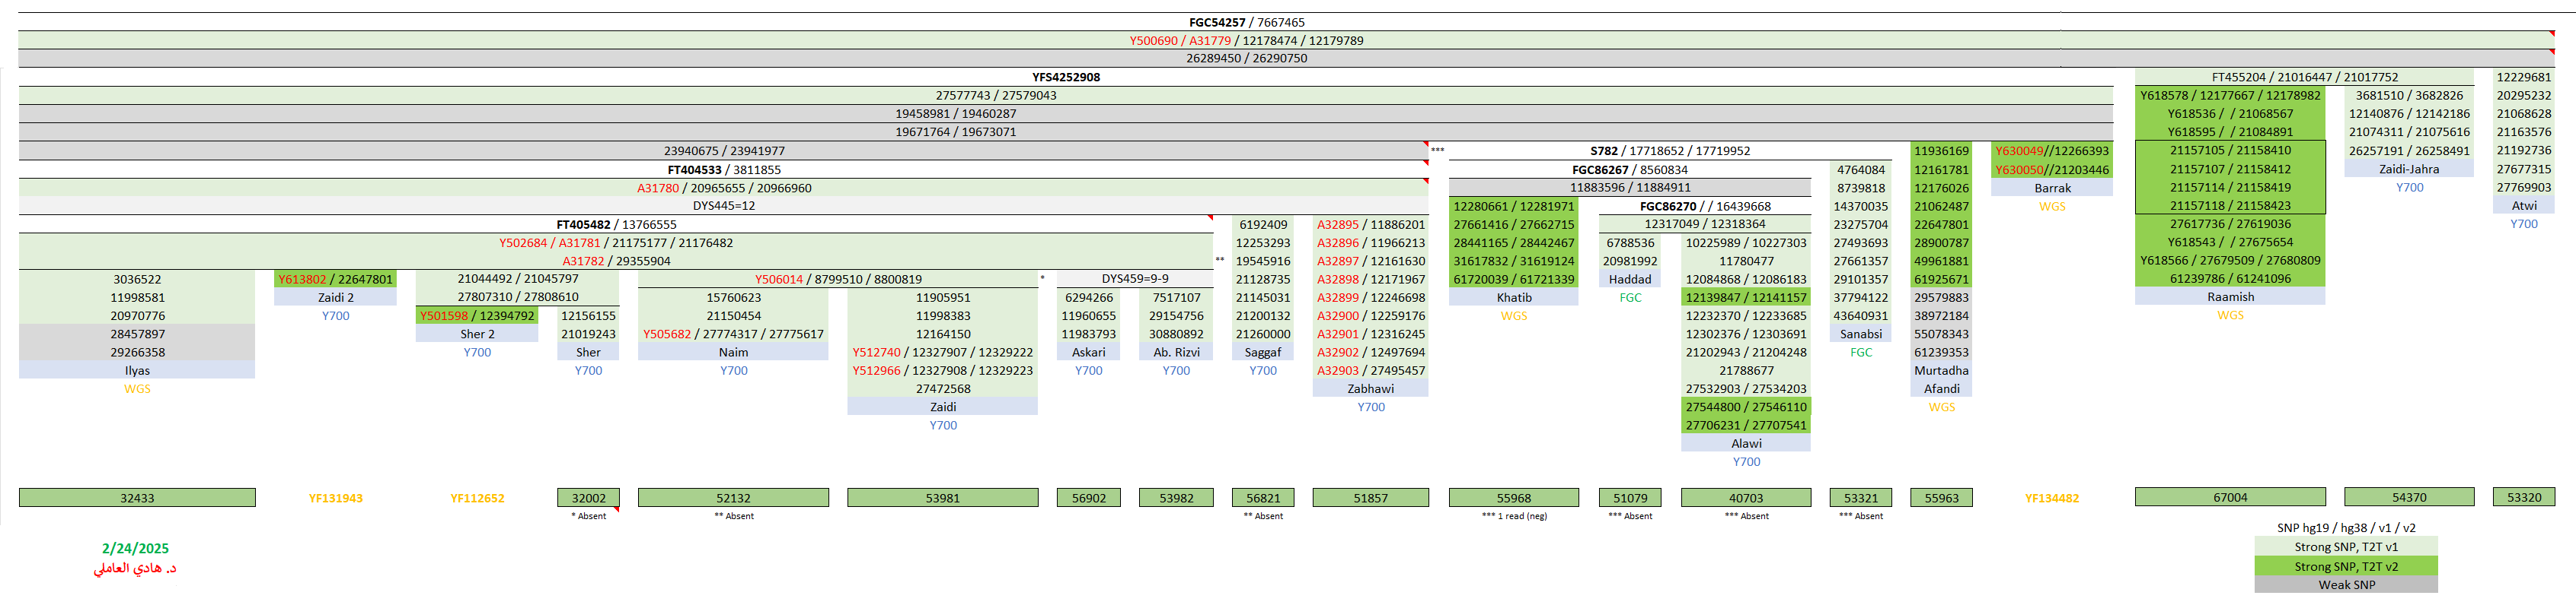Image resolution: width=2576 pixels, height=605 pixels.
Task: Select the Ilyas name cell
Action: coord(137,370)
